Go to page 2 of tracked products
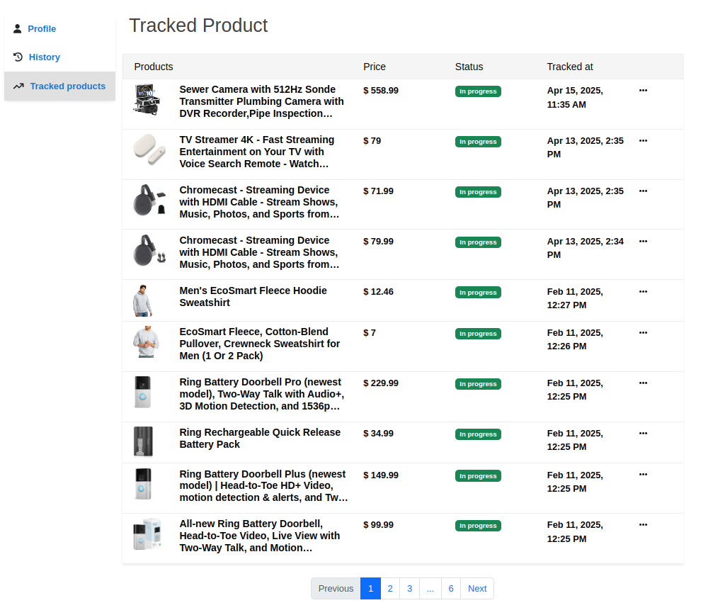This screenshot has height=615, width=725. coord(390,589)
